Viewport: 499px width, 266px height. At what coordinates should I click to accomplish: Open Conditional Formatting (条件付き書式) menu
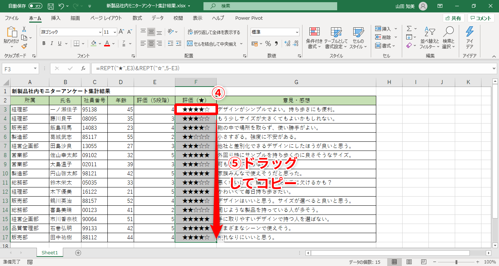click(315, 38)
